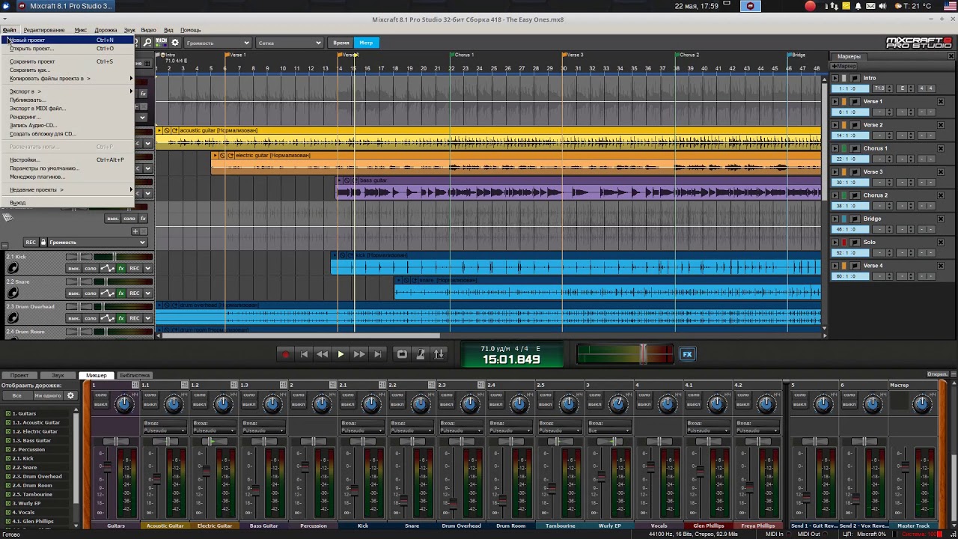
Task: Open Kick channel input dropdown
Action: point(362,430)
